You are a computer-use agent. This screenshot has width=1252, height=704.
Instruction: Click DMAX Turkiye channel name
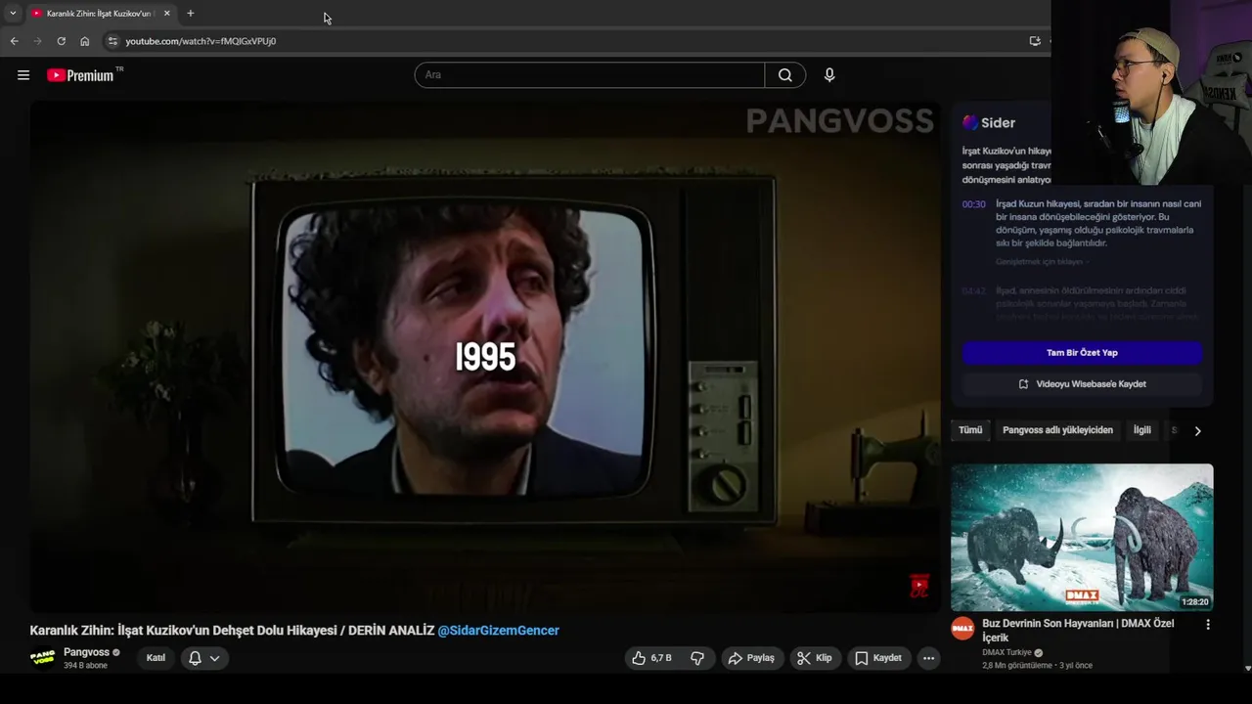1006,653
